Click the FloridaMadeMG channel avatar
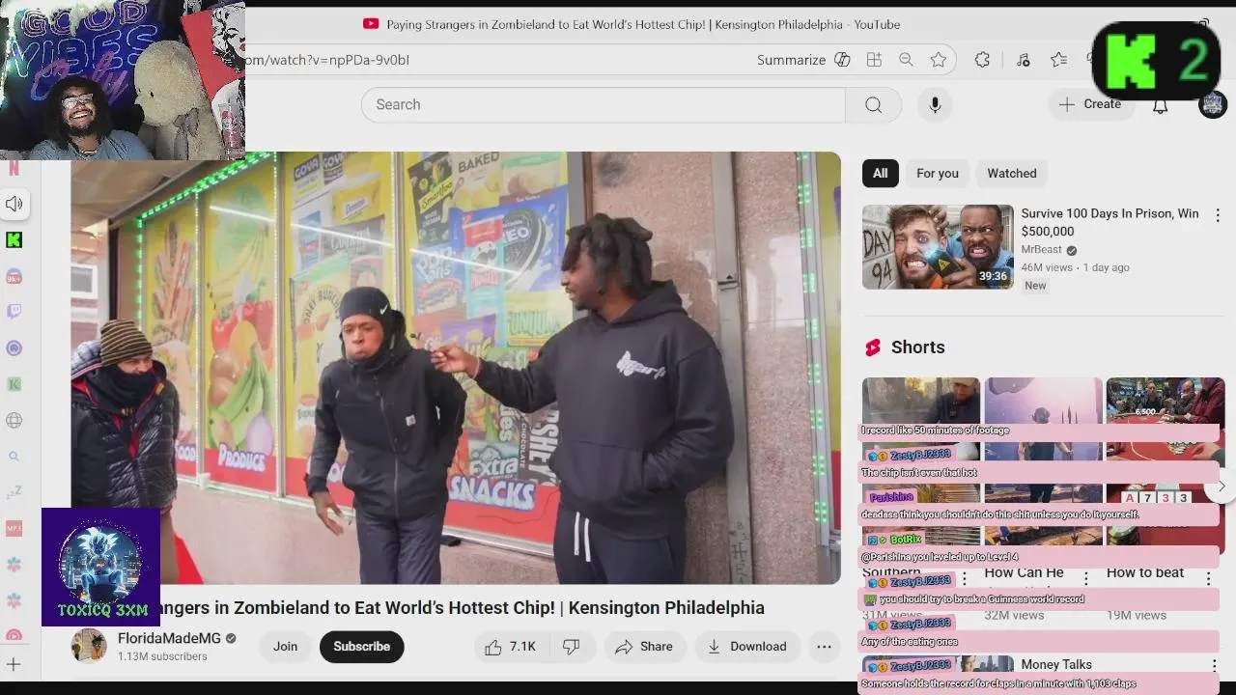 point(89,647)
